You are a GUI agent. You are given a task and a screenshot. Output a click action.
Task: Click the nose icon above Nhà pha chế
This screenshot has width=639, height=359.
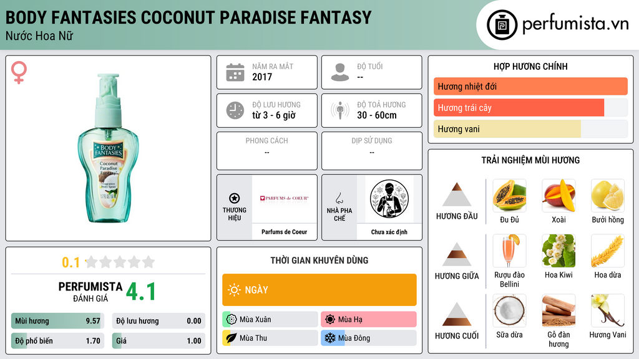pos(339,198)
